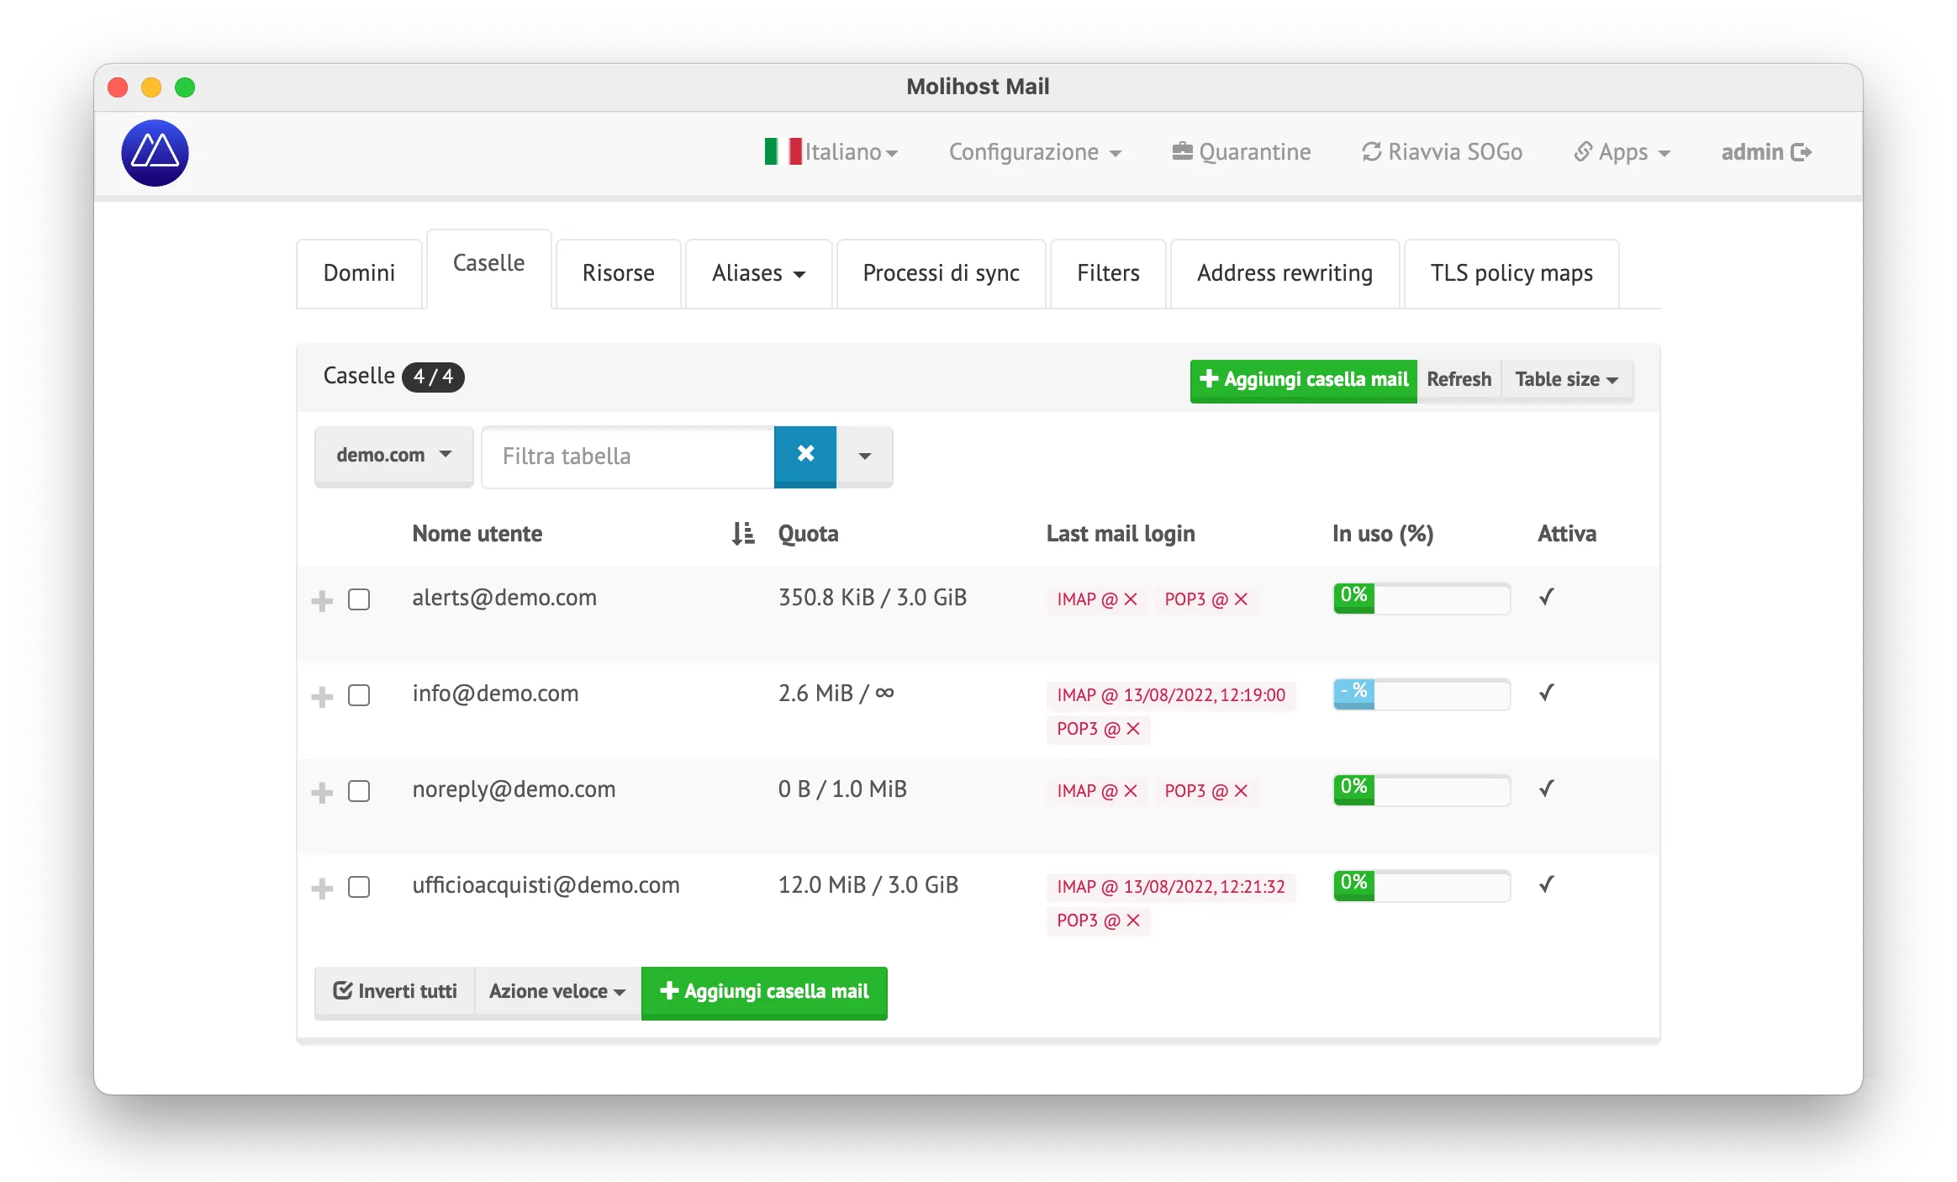The height and width of the screenshot is (1182, 1957).
Task: Clear the table filter with X button
Action: [x=805, y=456]
